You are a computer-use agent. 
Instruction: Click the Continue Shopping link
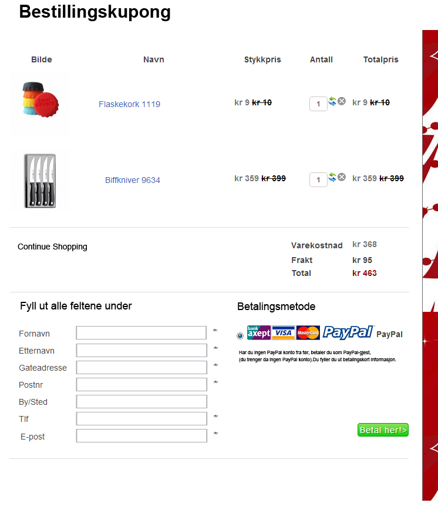point(52,247)
